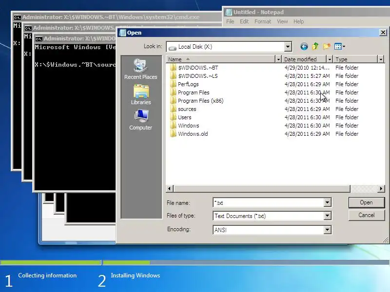Open the View menu icon
Screen dimensions: 390x292
tap(338, 46)
